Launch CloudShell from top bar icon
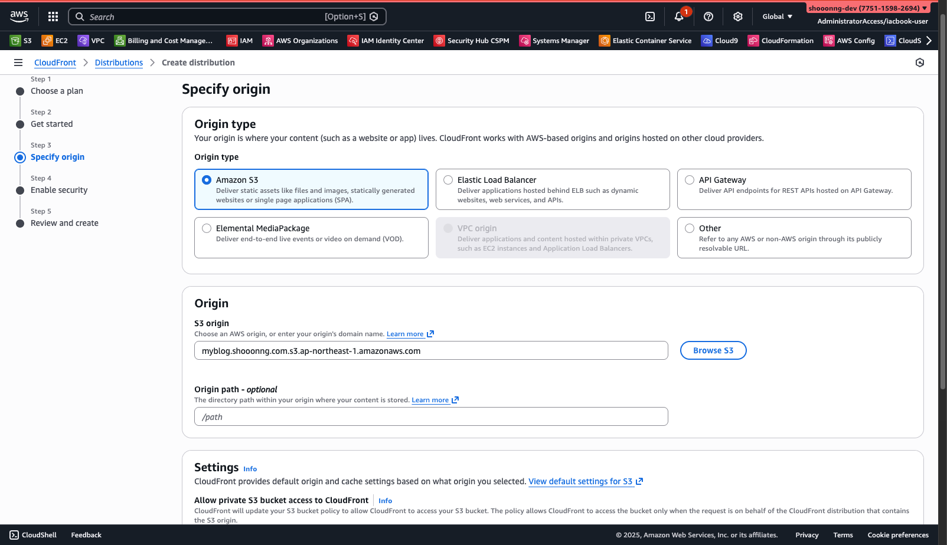The image size is (947, 545). (650, 17)
